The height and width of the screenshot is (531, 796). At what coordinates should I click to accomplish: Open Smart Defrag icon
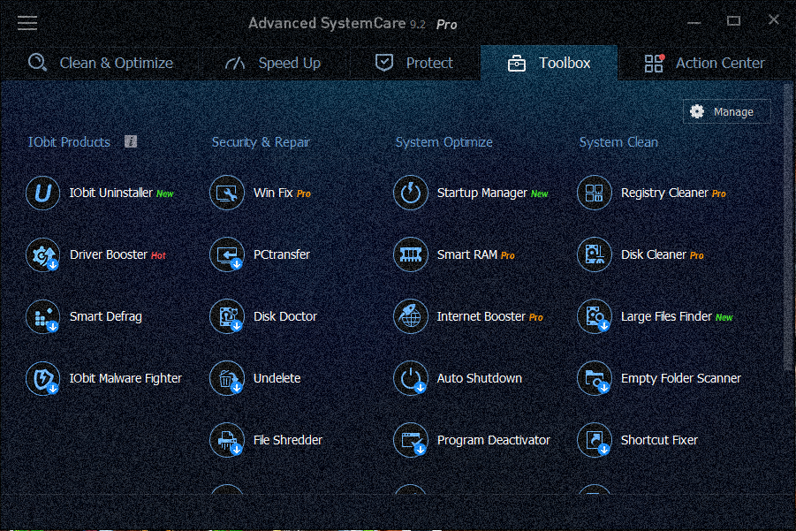coord(43,317)
